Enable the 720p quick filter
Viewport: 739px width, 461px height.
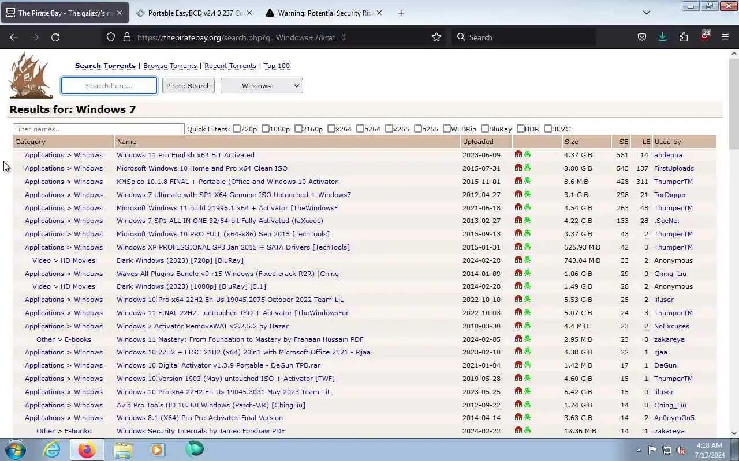(237, 129)
